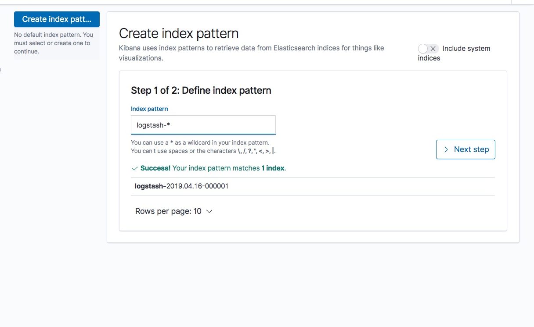534x327 pixels.
Task: Click the bold 1 index match count
Action: coord(273,168)
